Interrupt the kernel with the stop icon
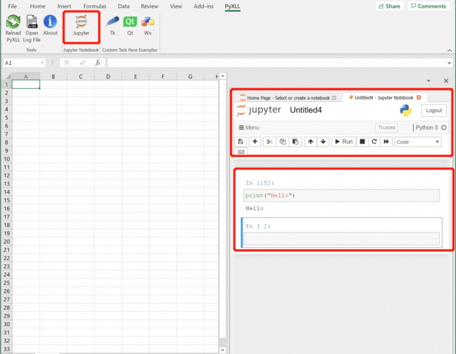 [361, 141]
